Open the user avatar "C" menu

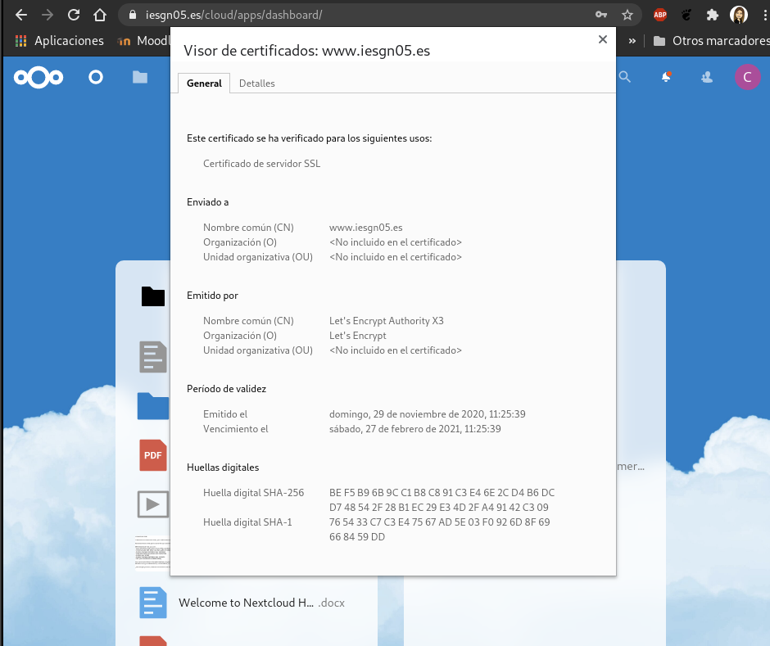pos(746,77)
